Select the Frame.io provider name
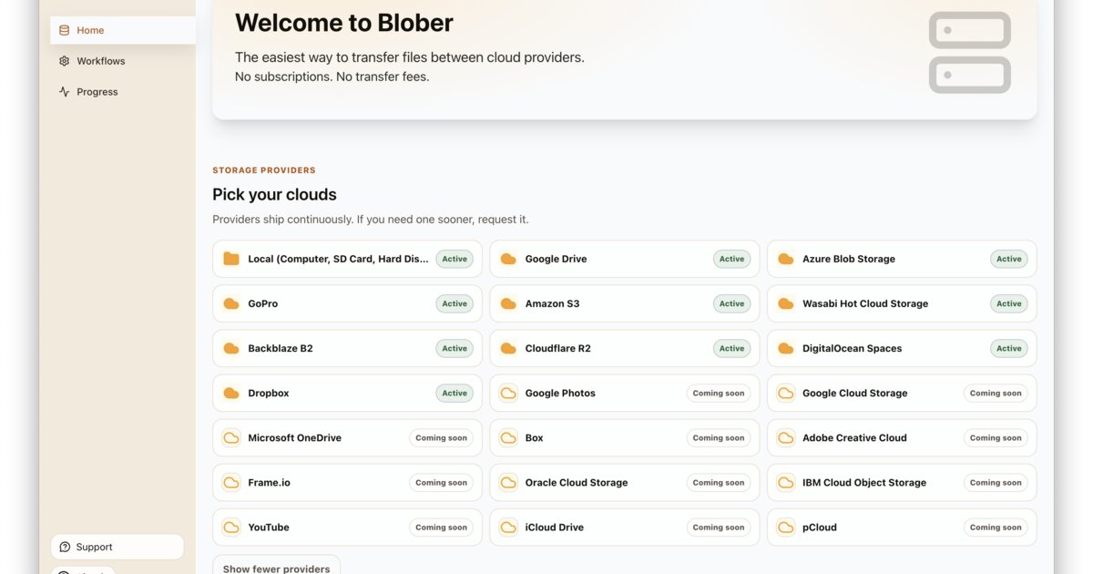The image size is (1093, 574). [270, 482]
